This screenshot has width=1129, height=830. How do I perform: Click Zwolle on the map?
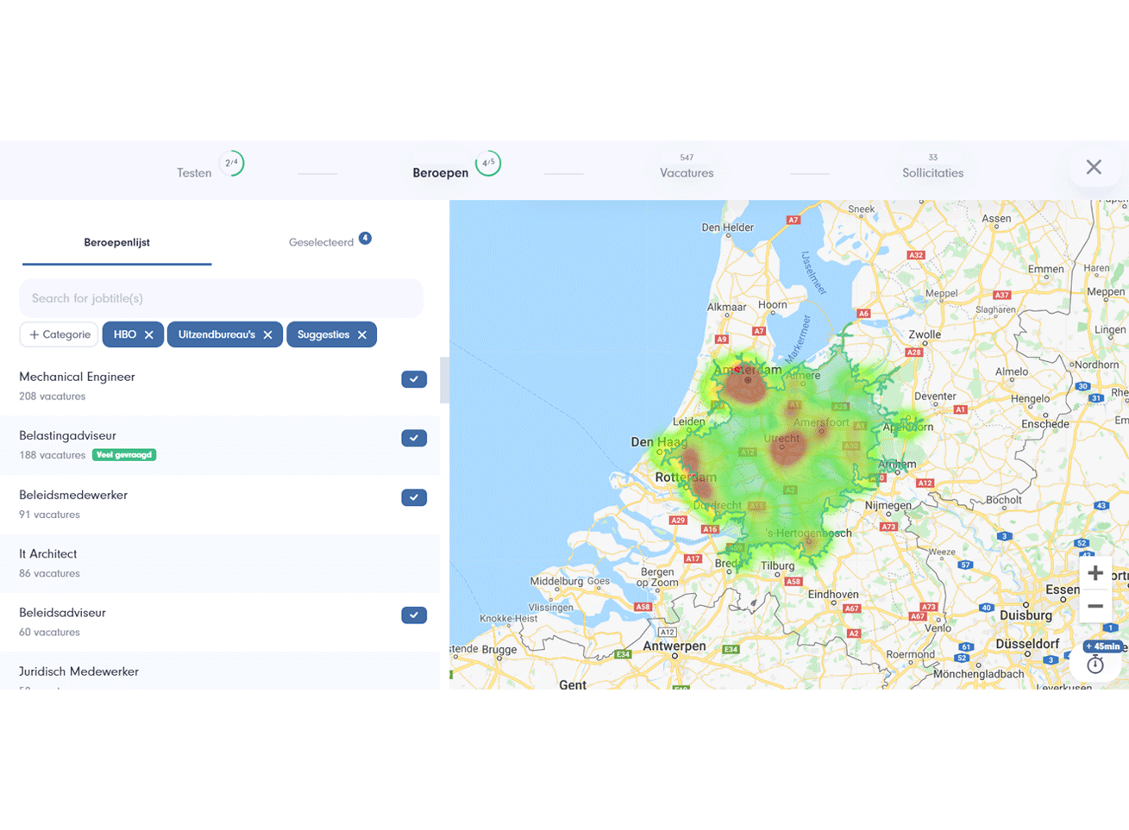coord(925,334)
